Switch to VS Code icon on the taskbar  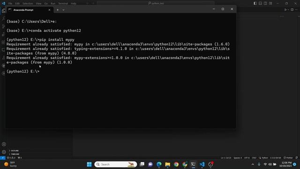click(202, 164)
